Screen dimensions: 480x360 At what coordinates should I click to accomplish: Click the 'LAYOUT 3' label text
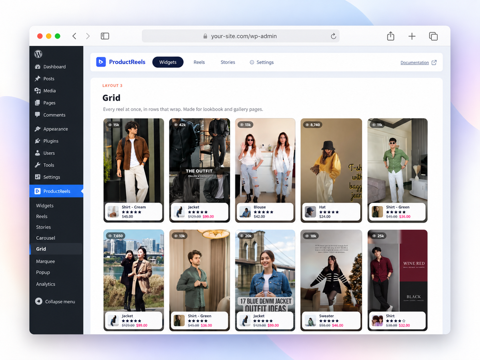pyautogui.click(x=112, y=86)
